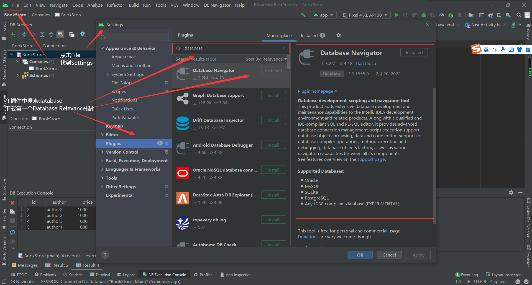Open the Messages tab in execution console
532x285 pixels.
(25, 265)
